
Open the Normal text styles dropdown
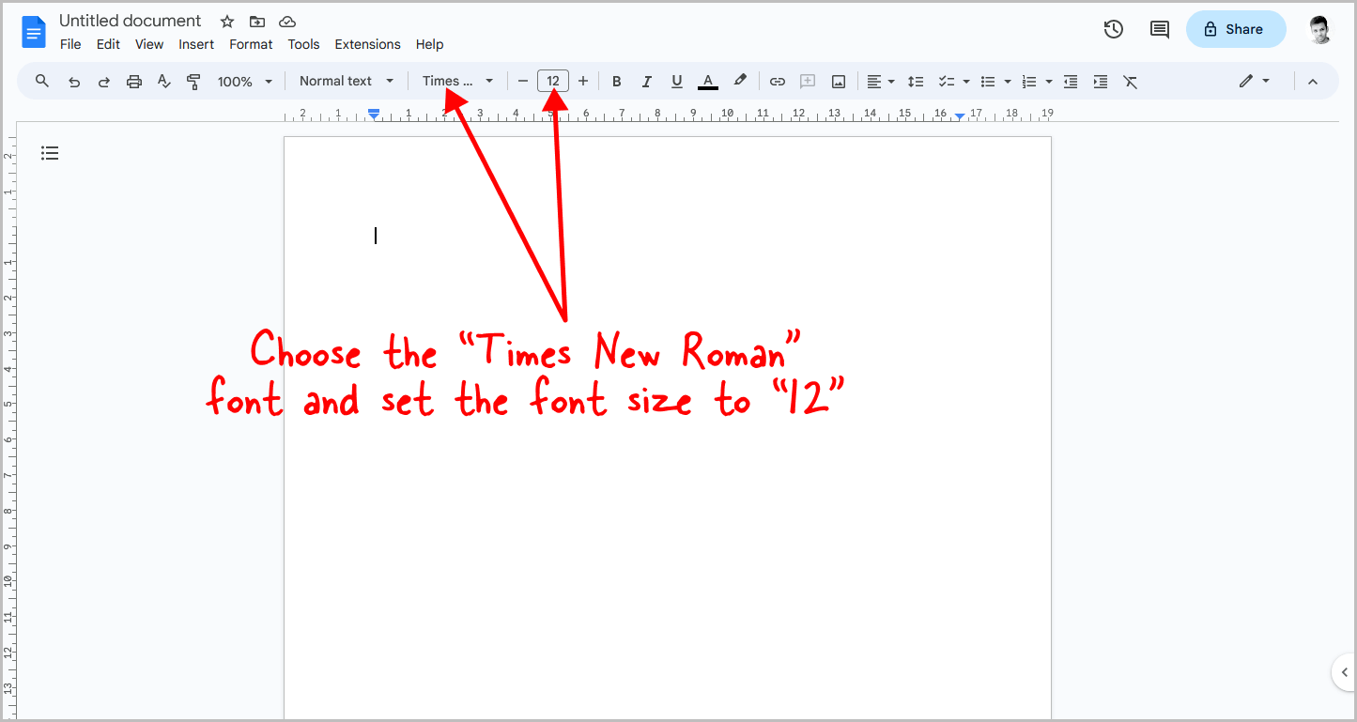(345, 81)
